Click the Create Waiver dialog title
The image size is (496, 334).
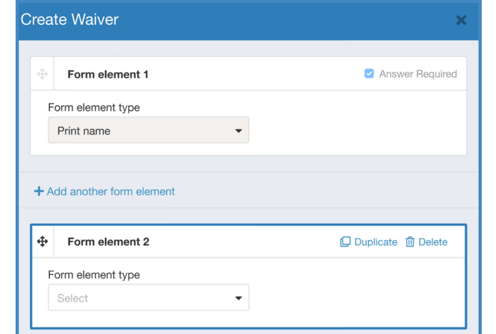pos(70,20)
